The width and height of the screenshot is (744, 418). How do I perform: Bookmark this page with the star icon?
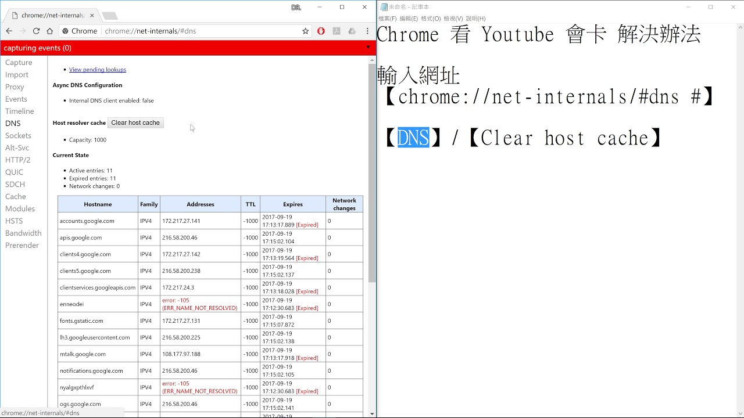point(306,31)
